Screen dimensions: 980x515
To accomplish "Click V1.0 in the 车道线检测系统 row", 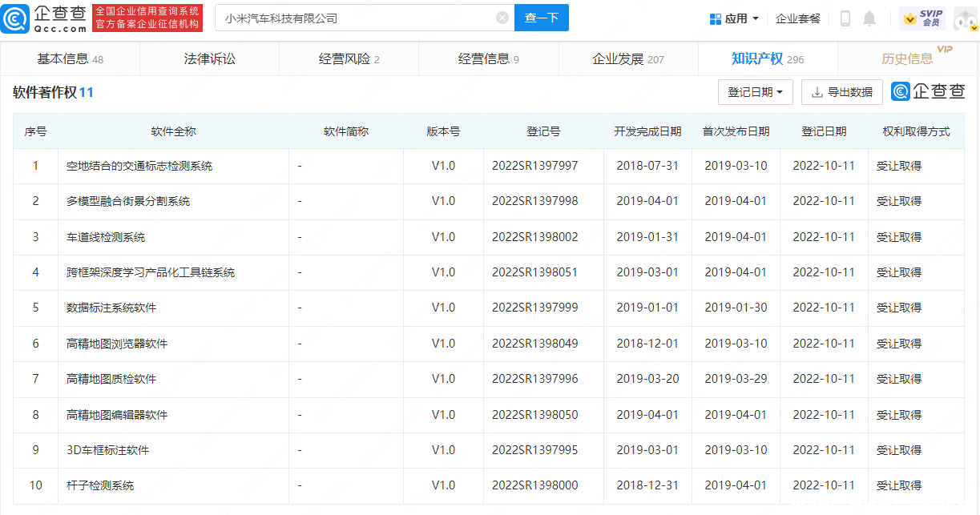I will pos(443,237).
